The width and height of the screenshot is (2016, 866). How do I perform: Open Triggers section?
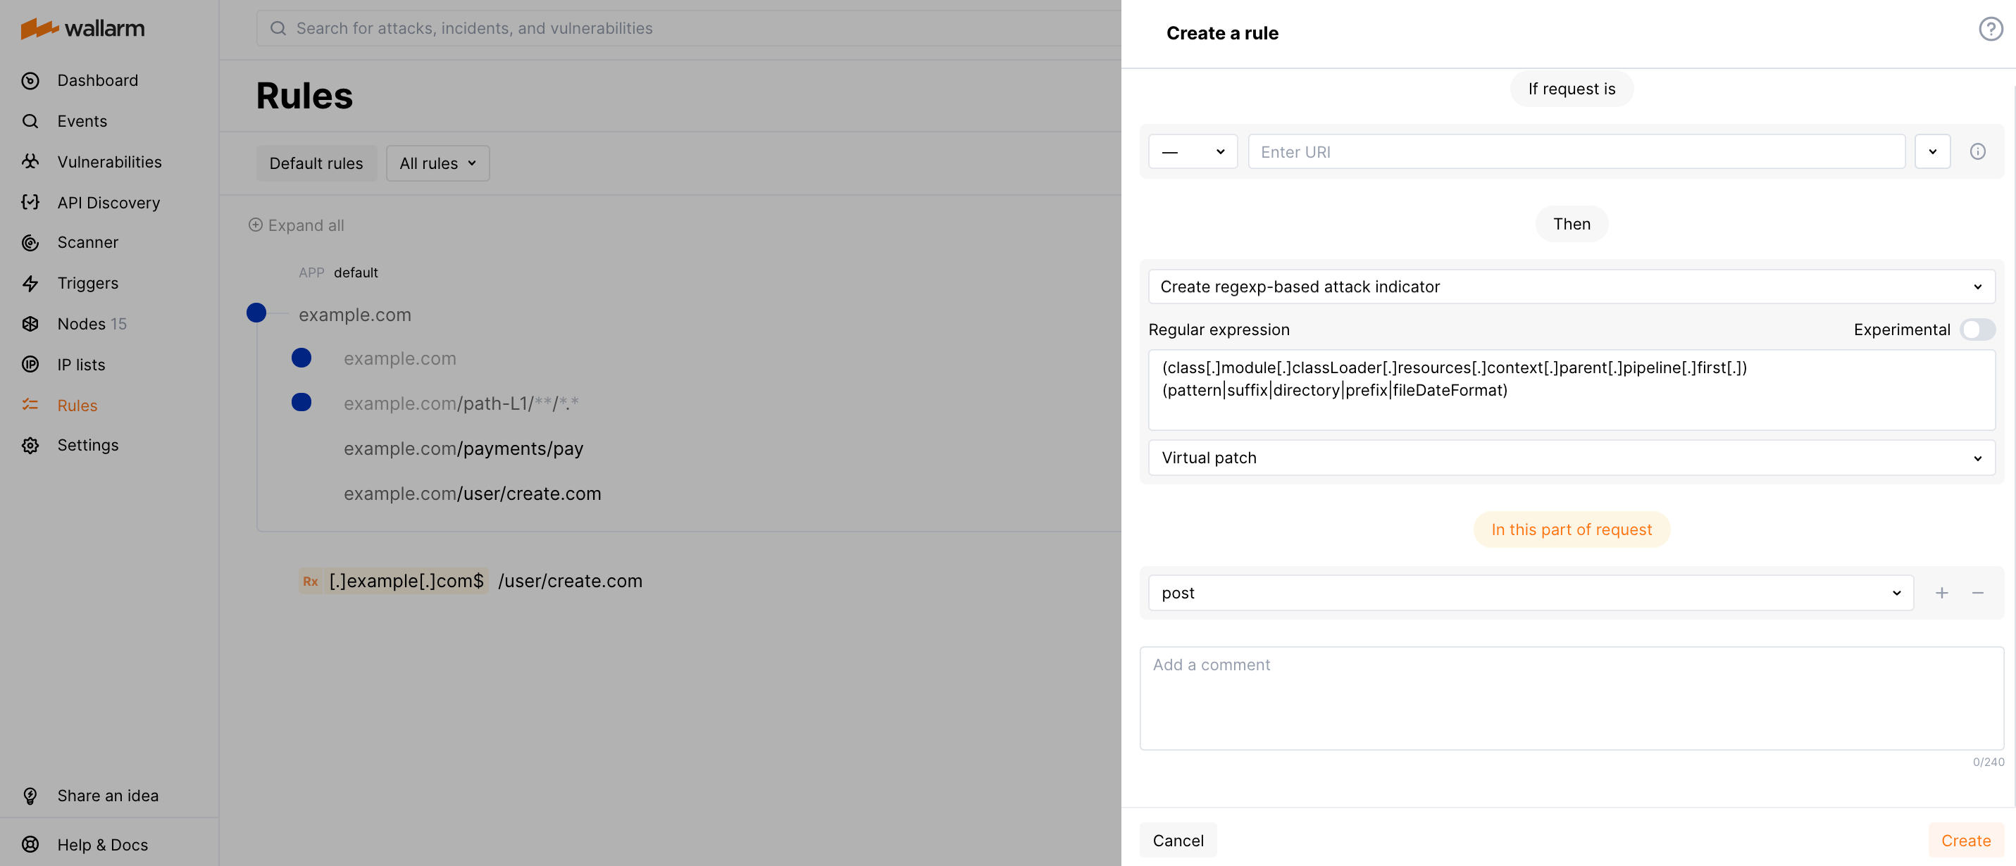tap(87, 283)
